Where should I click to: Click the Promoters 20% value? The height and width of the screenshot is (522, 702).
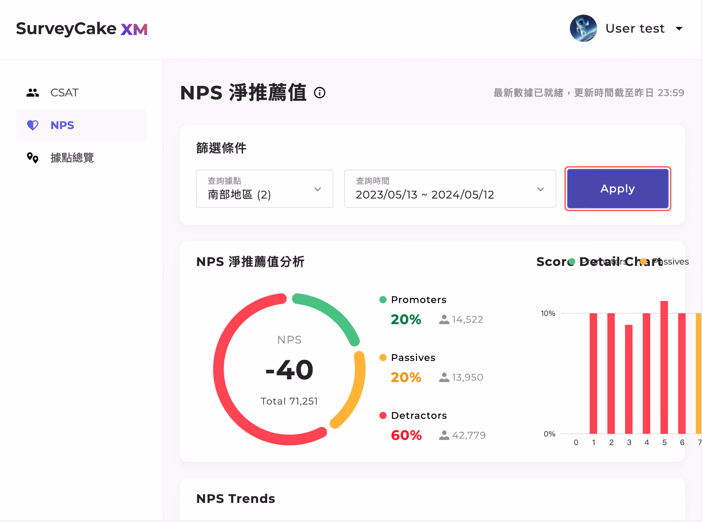click(x=406, y=319)
